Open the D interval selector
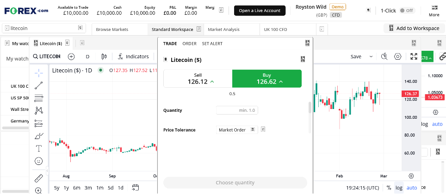 tap(87, 56)
